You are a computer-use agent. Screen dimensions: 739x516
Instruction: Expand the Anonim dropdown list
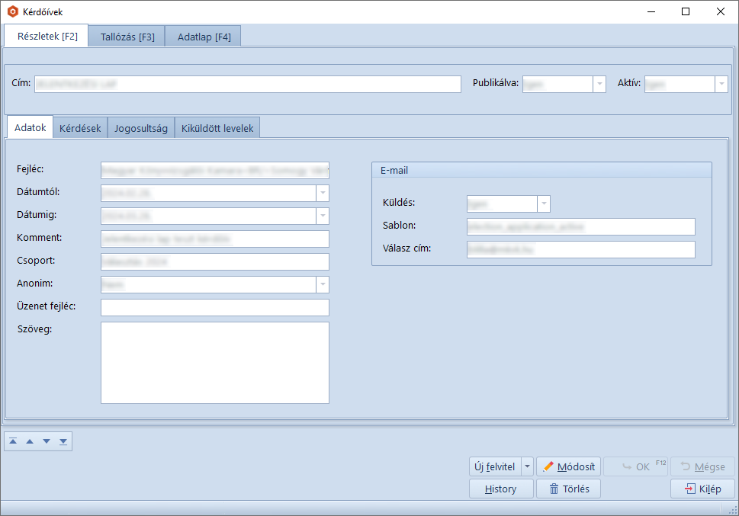point(323,284)
